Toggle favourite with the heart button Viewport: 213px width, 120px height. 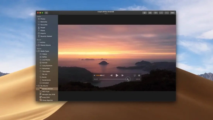click(155, 13)
